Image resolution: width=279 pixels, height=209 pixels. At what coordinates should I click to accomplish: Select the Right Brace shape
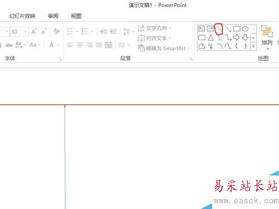coord(246,46)
